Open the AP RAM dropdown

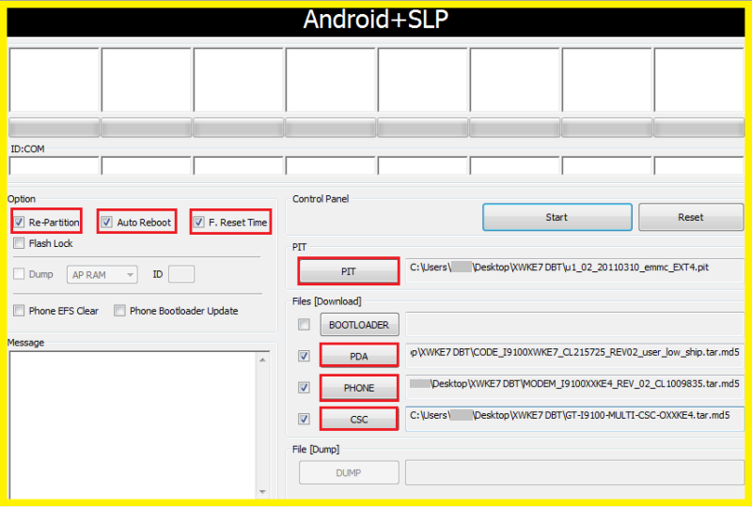click(102, 274)
